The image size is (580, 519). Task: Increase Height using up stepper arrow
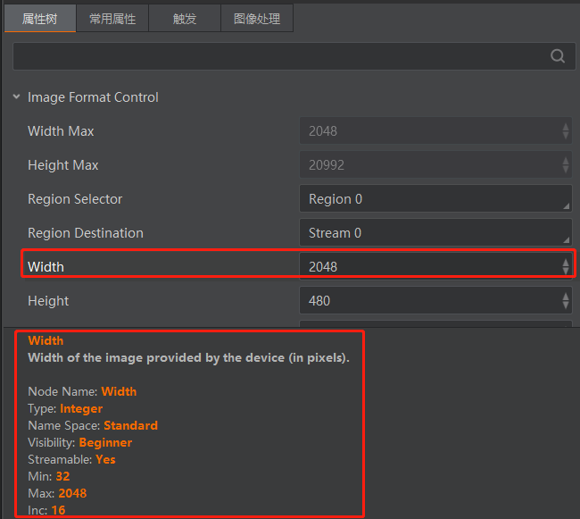tap(566, 297)
